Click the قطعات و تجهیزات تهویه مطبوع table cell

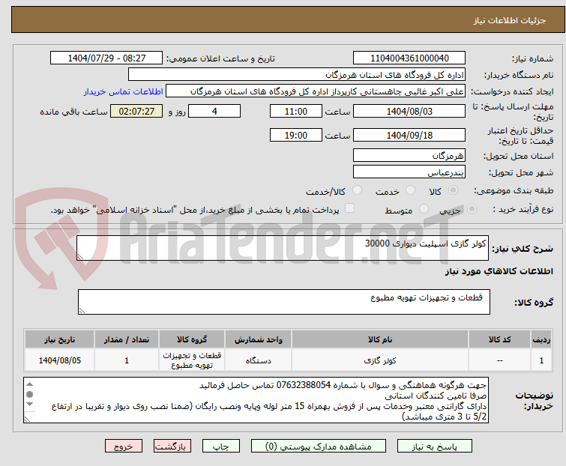click(192, 360)
